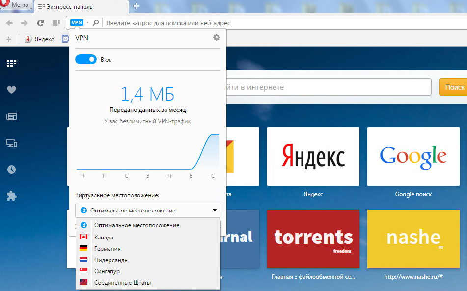
Task: Open the Google speed dial tile
Action: [413, 157]
